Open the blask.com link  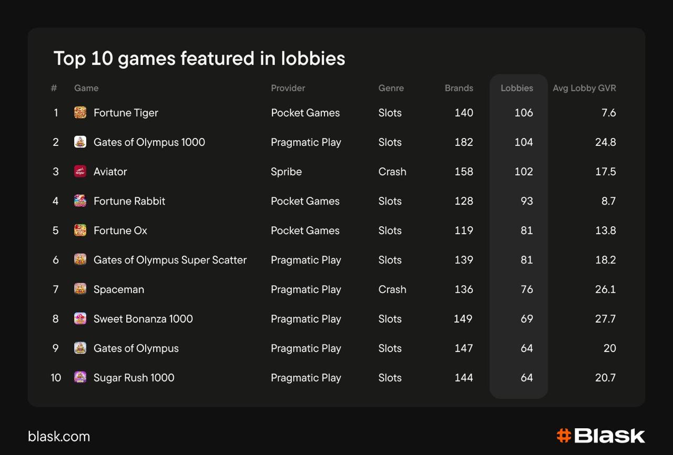(59, 436)
